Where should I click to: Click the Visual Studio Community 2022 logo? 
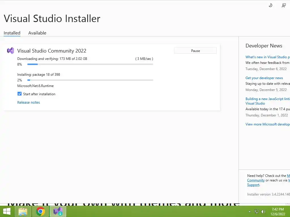[10, 51]
